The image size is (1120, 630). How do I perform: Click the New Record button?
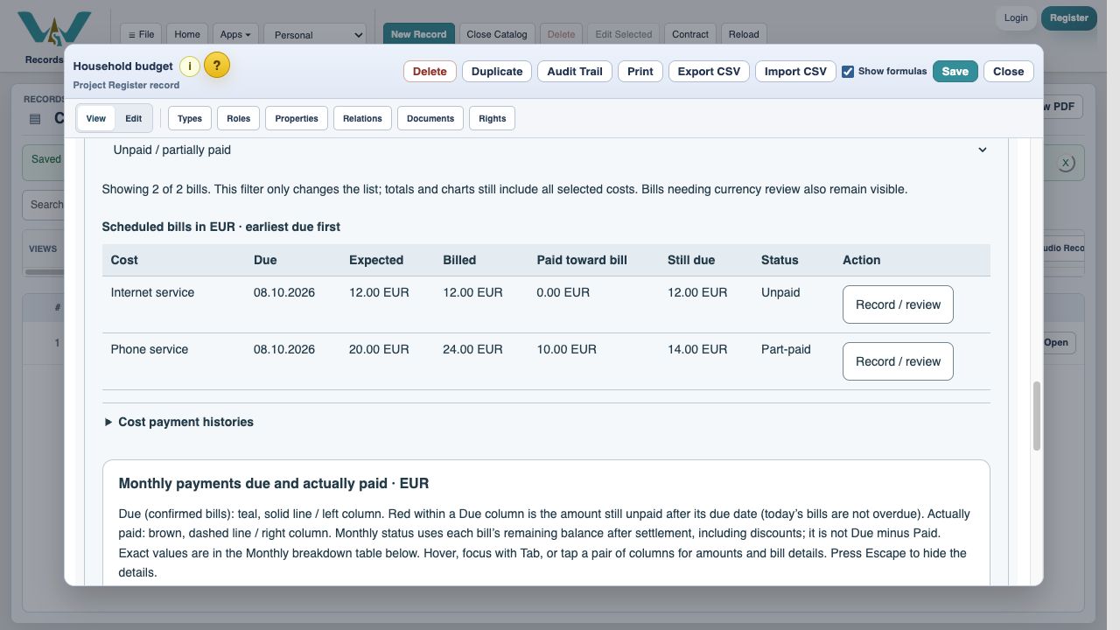(x=418, y=34)
